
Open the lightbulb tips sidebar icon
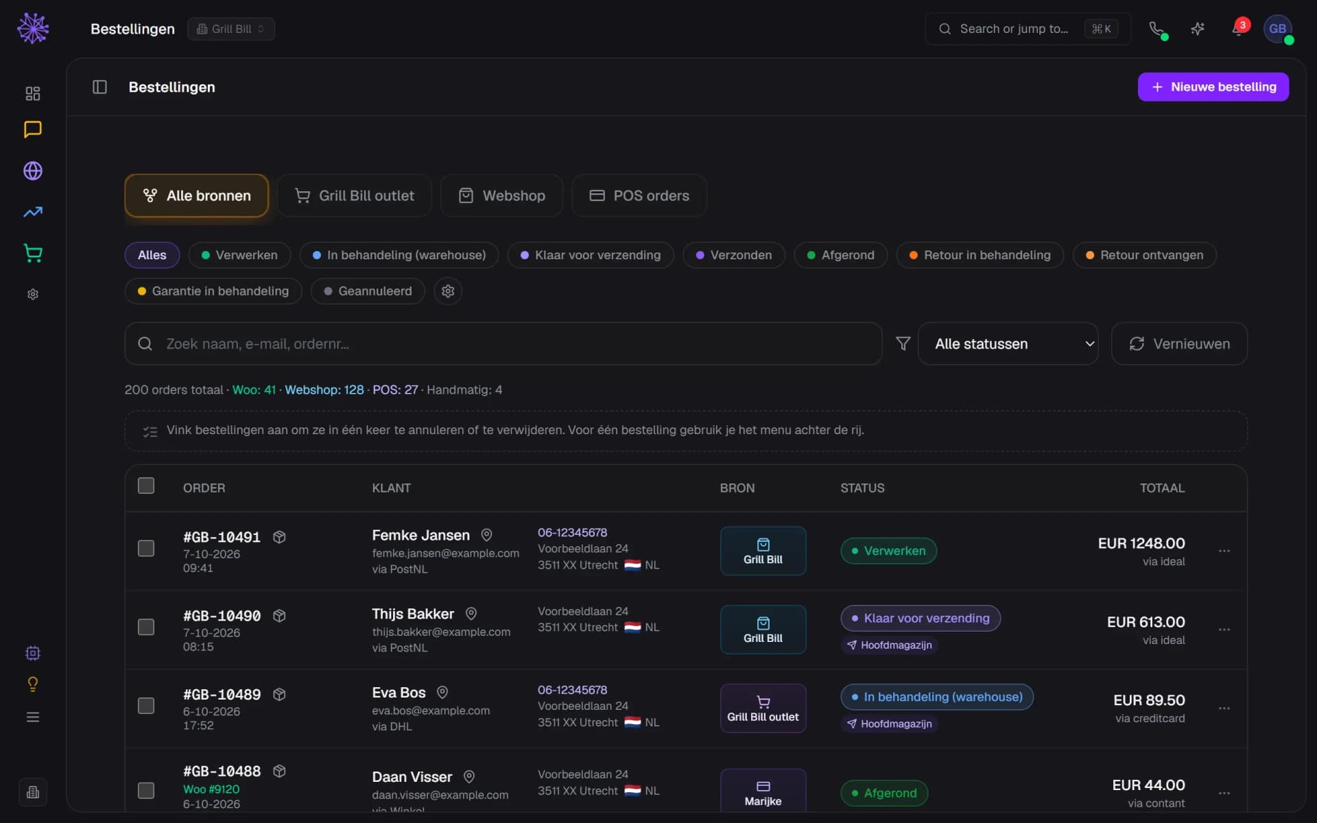(x=32, y=684)
